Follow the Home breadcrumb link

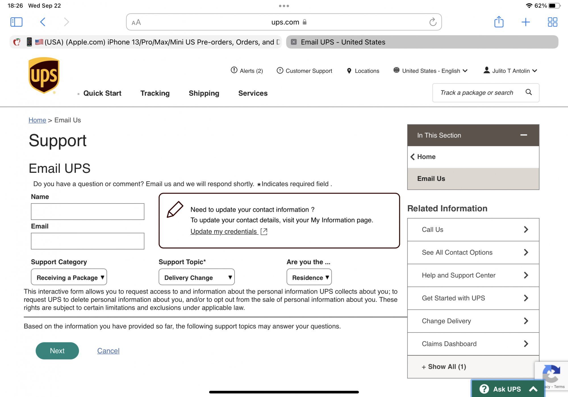pos(37,120)
